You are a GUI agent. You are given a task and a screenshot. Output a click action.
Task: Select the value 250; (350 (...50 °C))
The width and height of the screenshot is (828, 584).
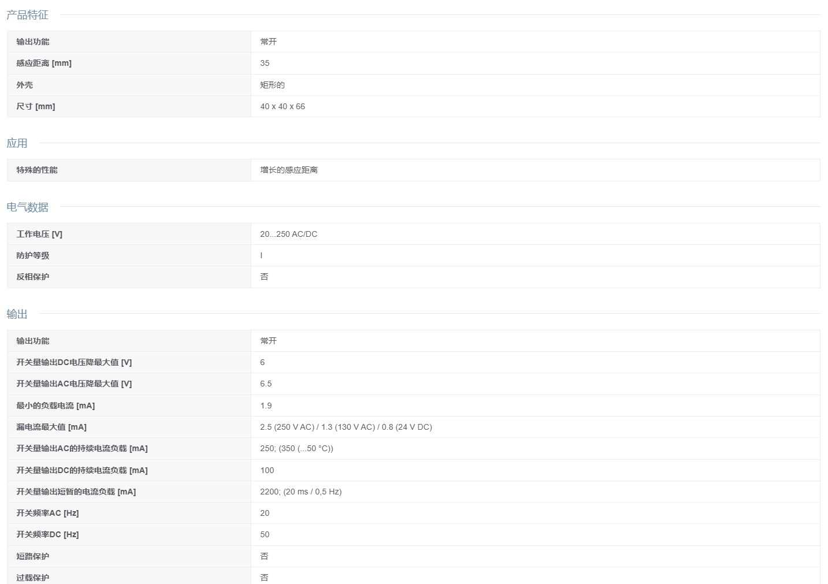coord(296,448)
